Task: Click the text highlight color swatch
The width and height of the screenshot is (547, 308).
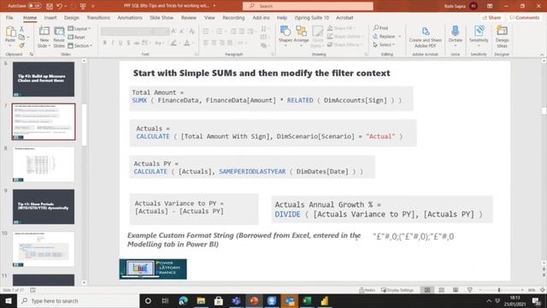Action: (174, 43)
